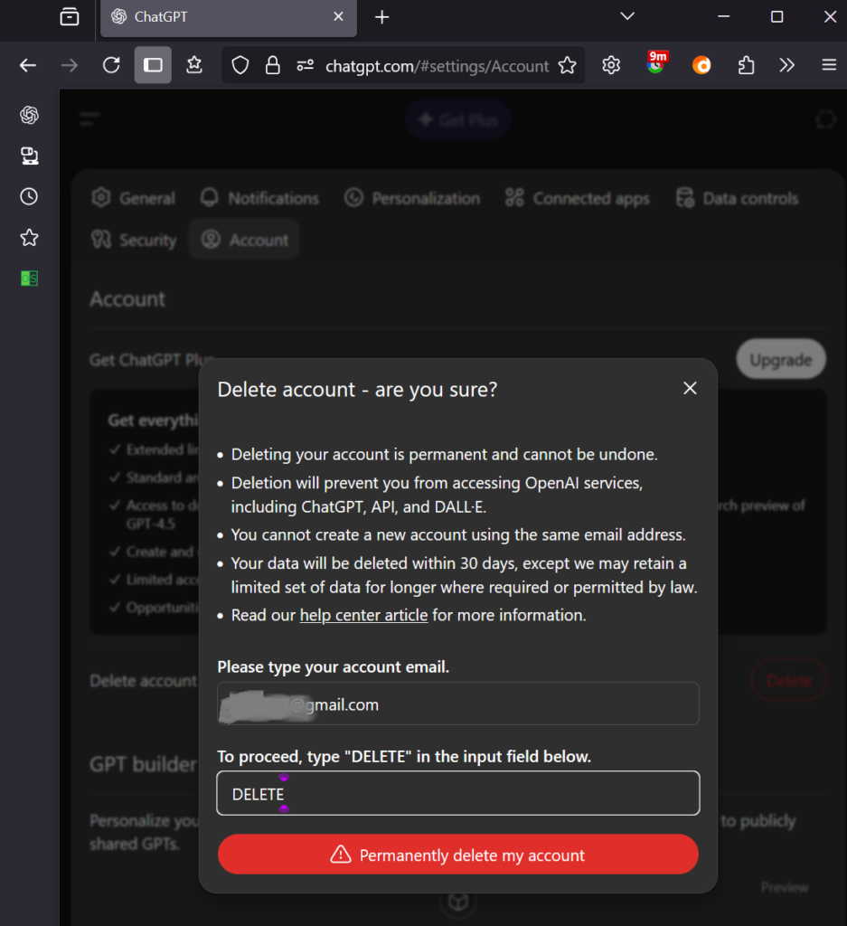Click the GPT builder heading text
The width and height of the screenshot is (847, 926).
143,765
